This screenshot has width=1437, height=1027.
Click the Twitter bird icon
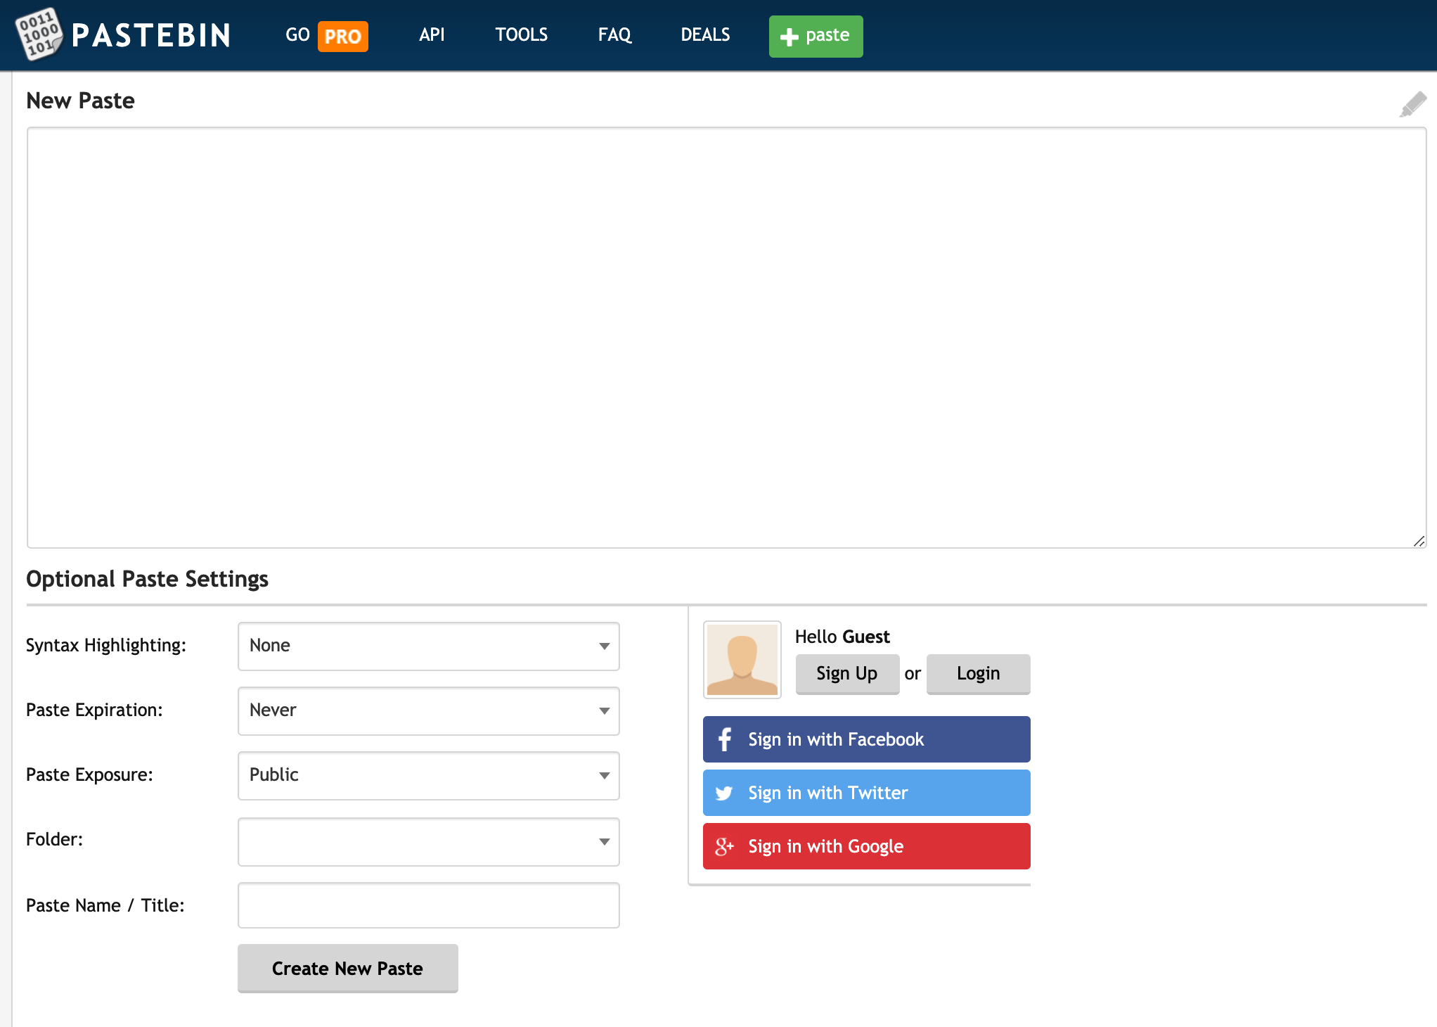pyautogui.click(x=724, y=793)
